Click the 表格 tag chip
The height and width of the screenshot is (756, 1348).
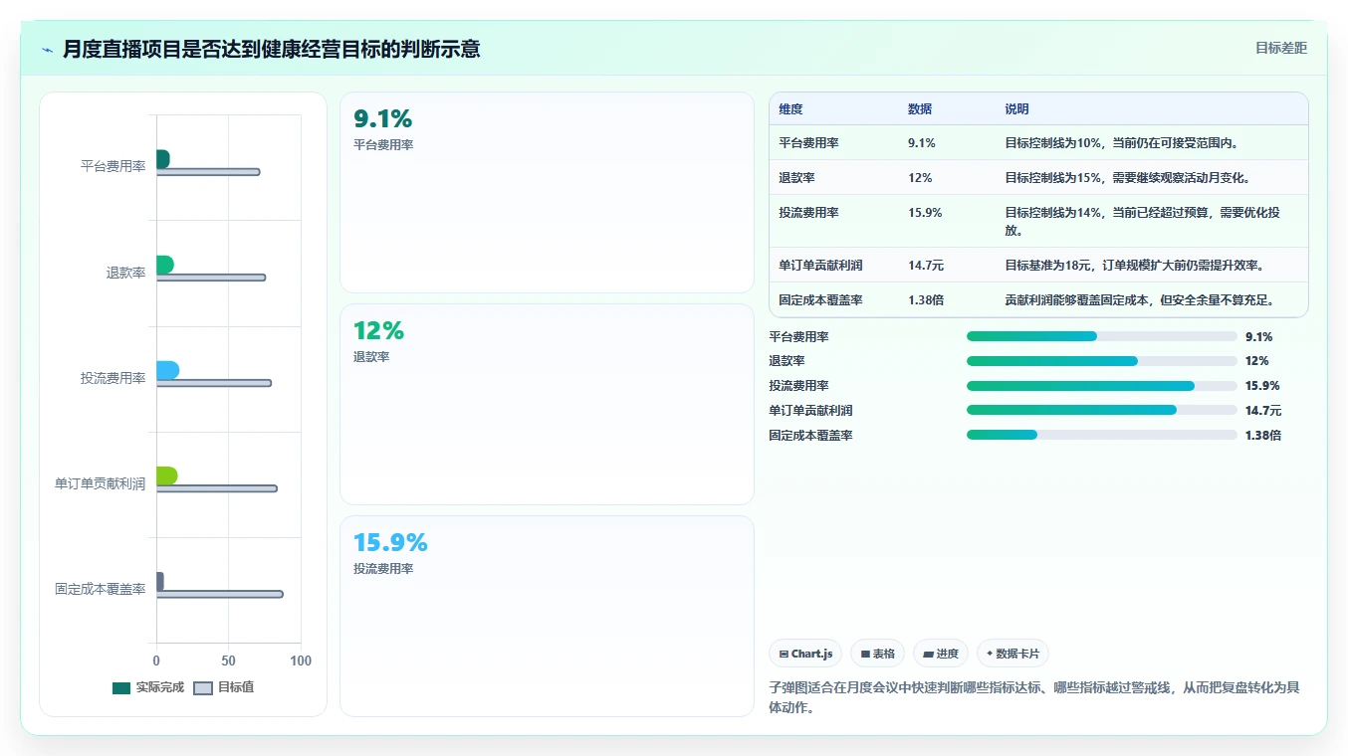(878, 654)
